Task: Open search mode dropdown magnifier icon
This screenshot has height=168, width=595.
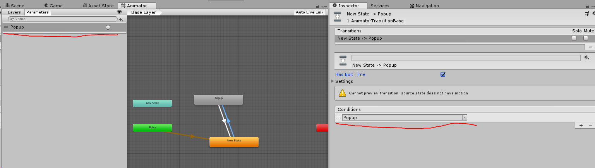Action: click(12, 19)
